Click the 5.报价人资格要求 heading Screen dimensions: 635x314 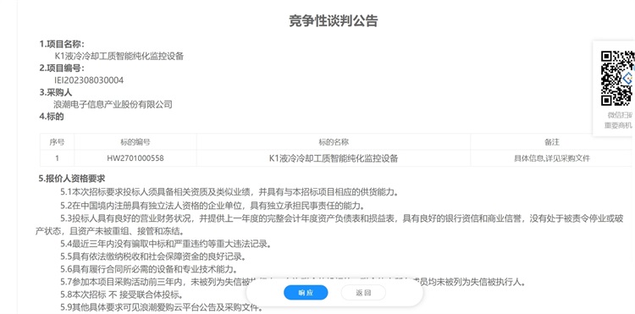point(72,179)
